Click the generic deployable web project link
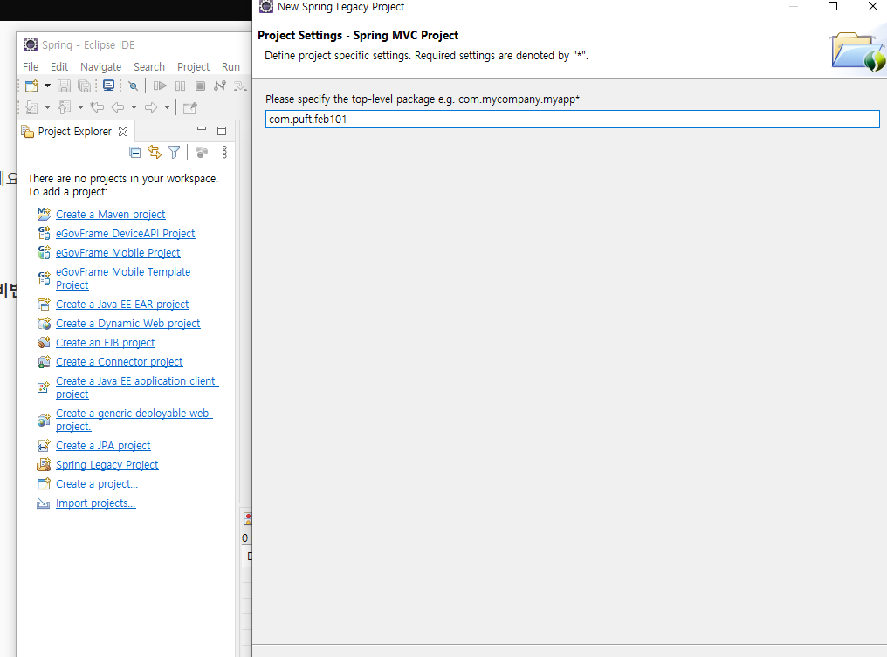The image size is (887, 657). (x=134, y=420)
